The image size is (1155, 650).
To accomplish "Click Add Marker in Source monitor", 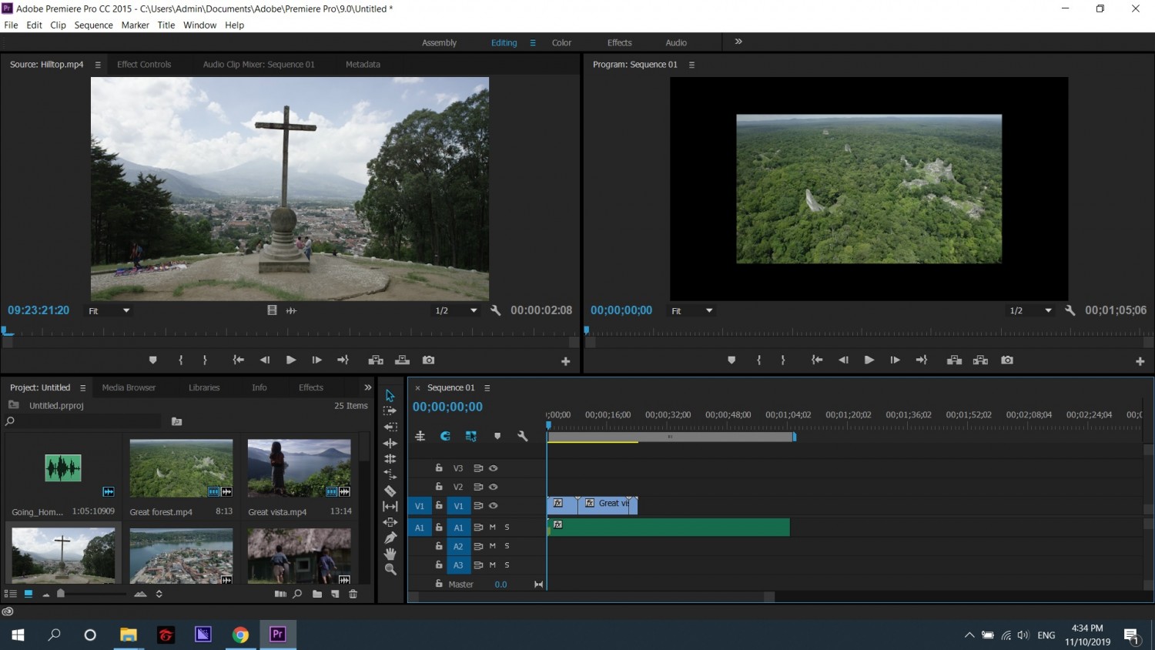I will click(152, 360).
